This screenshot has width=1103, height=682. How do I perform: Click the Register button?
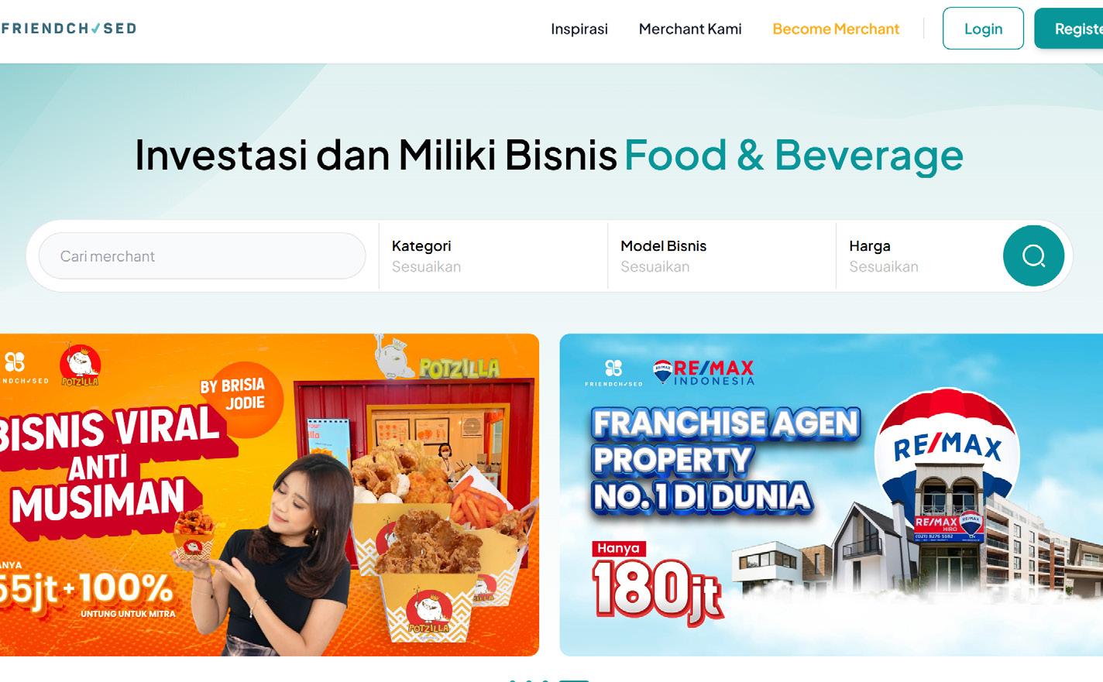point(1069,29)
